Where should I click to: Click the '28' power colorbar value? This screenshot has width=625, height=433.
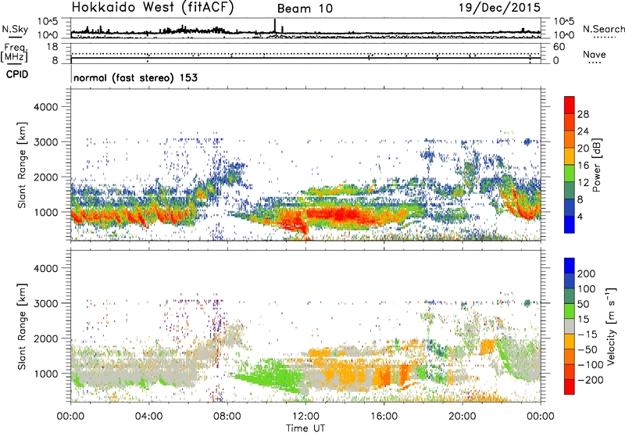(x=583, y=114)
